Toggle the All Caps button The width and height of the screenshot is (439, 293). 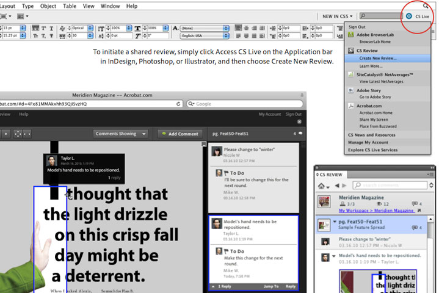click(x=35, y=28)
